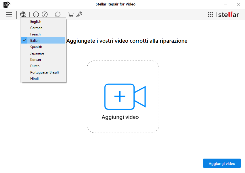Click the key activation icon

pyautogui.click(x=79, y=14)
